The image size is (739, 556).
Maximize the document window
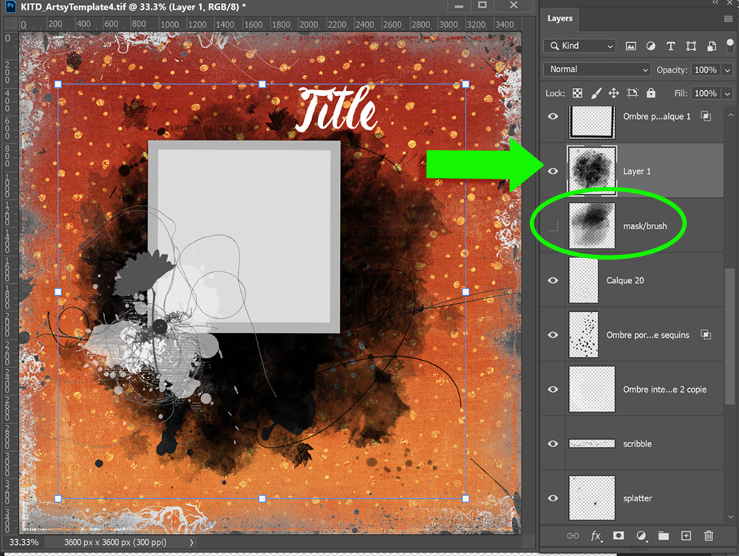[482, 5]
